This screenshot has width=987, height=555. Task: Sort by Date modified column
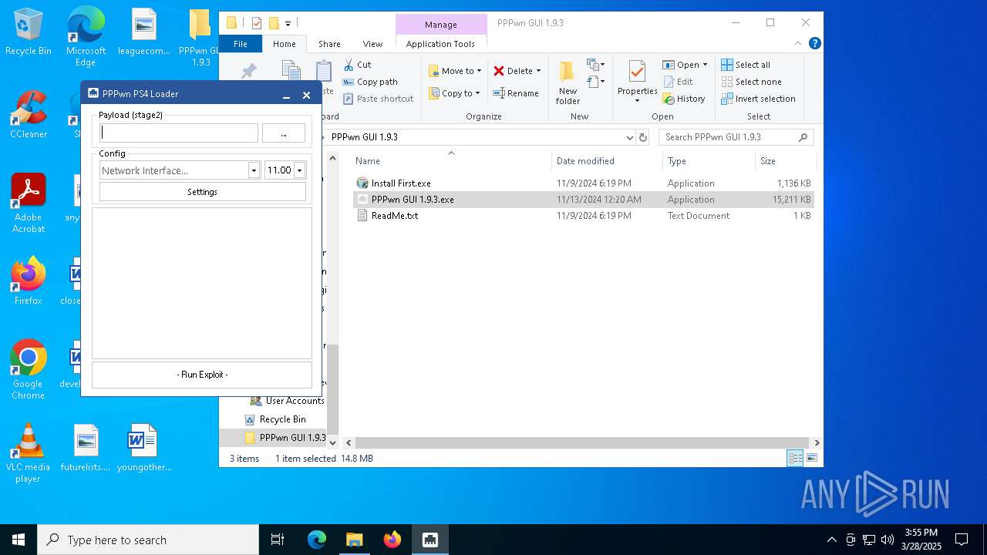point(608,161)
